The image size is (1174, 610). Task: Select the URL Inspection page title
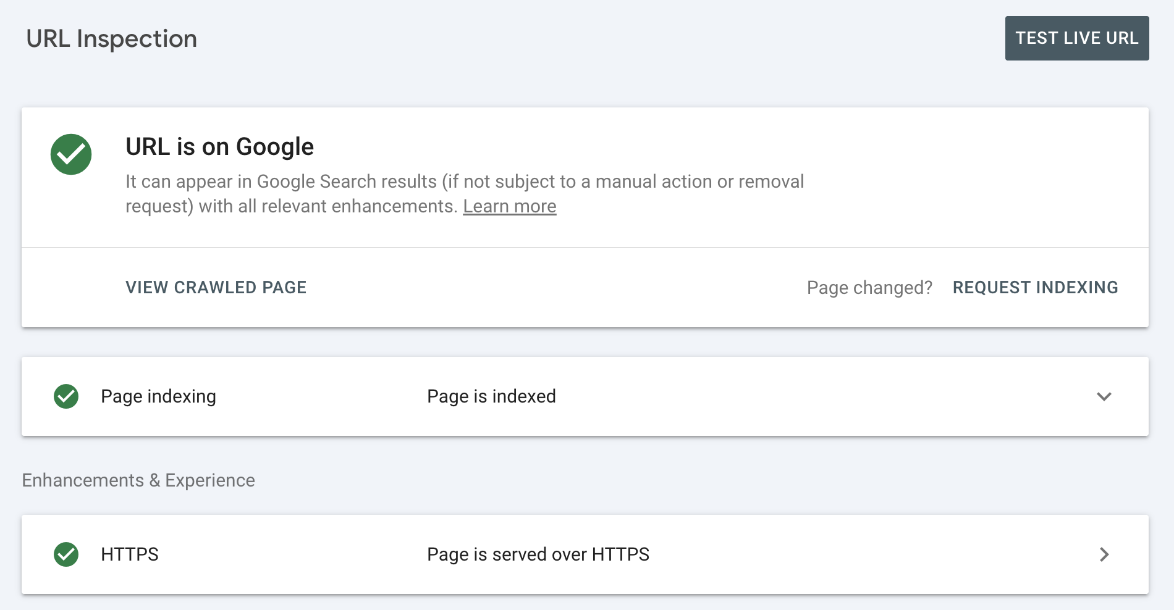[112, 38]
